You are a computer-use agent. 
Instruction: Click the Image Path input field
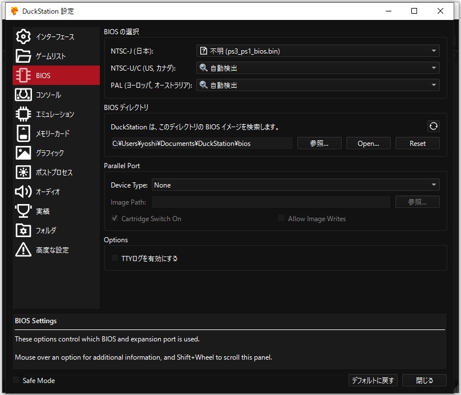coord(271,202)
